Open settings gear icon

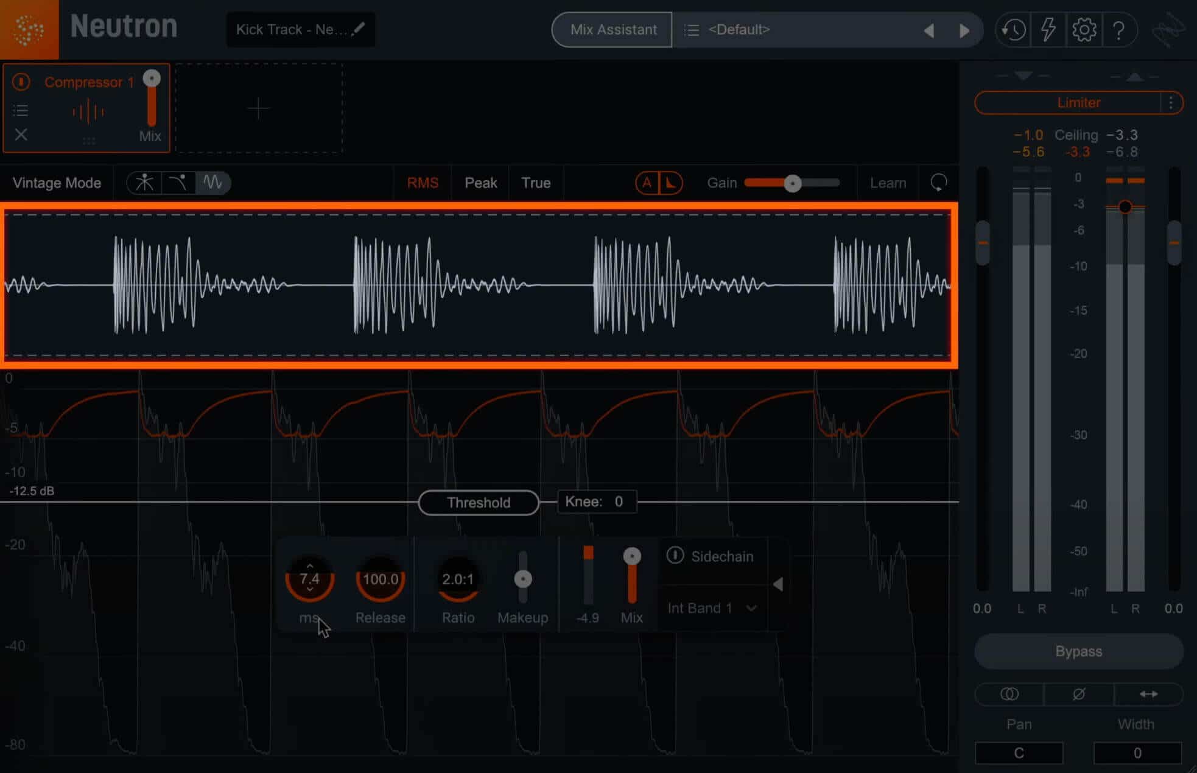(1084, 30)
